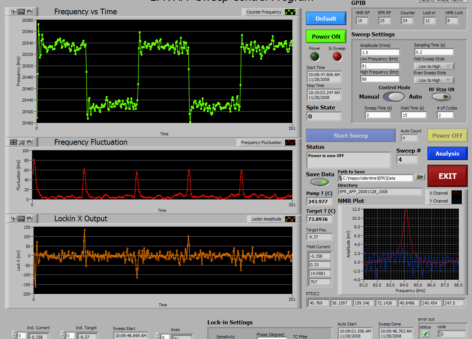Screen dimensions: 472x339
Task: Toggle the Save Data switch
Action: 320,182
